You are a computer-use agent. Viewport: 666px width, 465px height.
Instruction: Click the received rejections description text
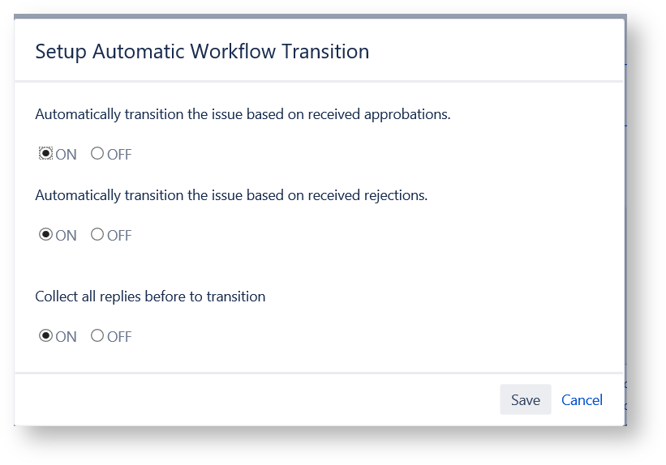231,195
